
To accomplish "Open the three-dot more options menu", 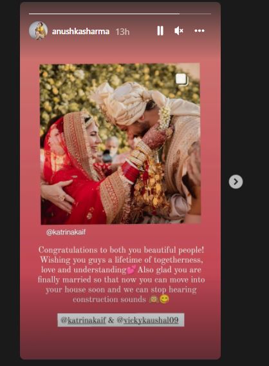I will 199,30.
